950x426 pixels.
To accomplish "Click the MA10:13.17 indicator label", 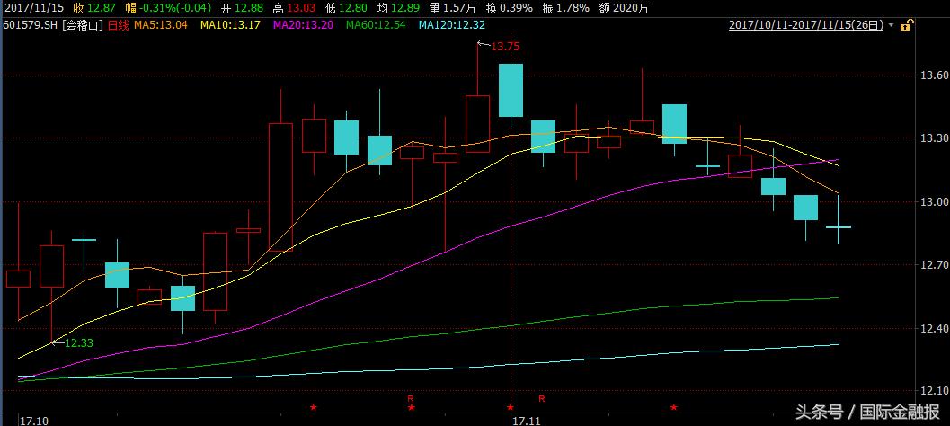I will (230, 24).
